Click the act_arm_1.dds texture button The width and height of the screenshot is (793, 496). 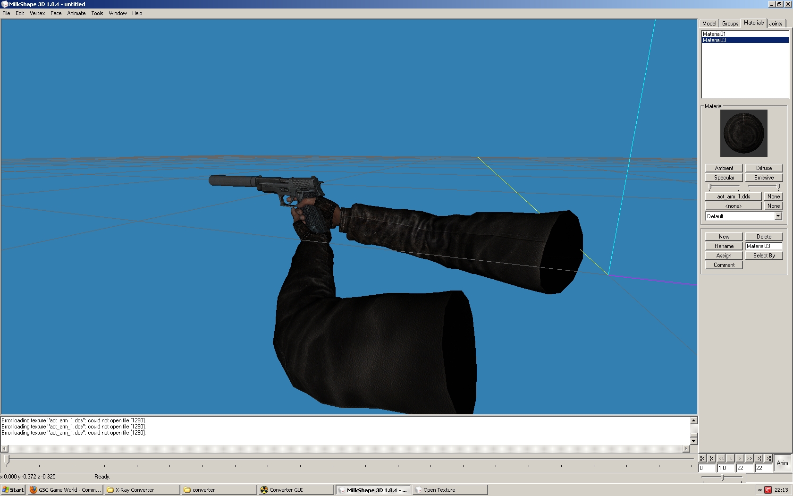click(733, 197)
